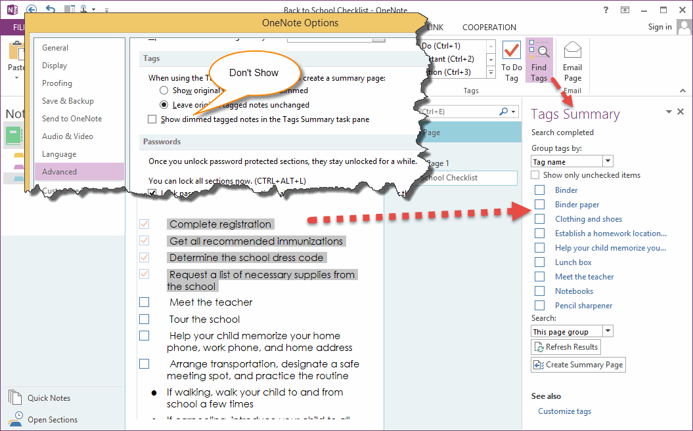The height and width of the screenshot is (431, 693).
Task: Expand the tags gallery More arrow
Action: (491, 72)
